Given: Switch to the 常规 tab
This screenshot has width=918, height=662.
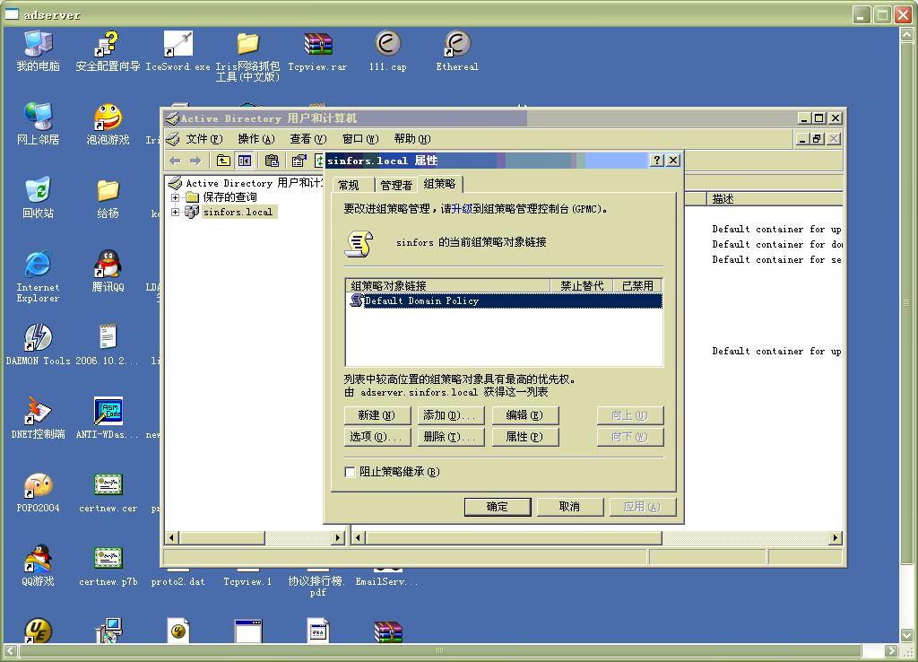Looking at the screenshot, I should [348, 185].
